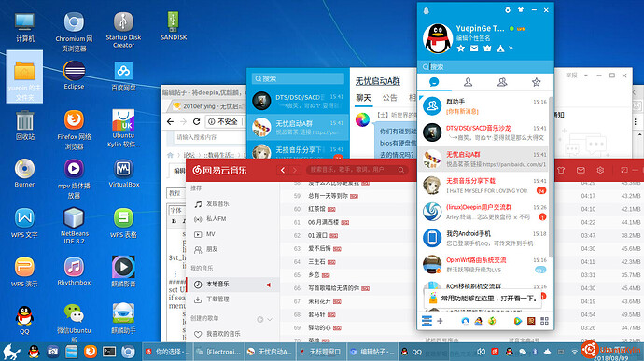644x361 pixels.
Task: Select song 爱不后悔 in track list
Action: [x=319, y=248]
